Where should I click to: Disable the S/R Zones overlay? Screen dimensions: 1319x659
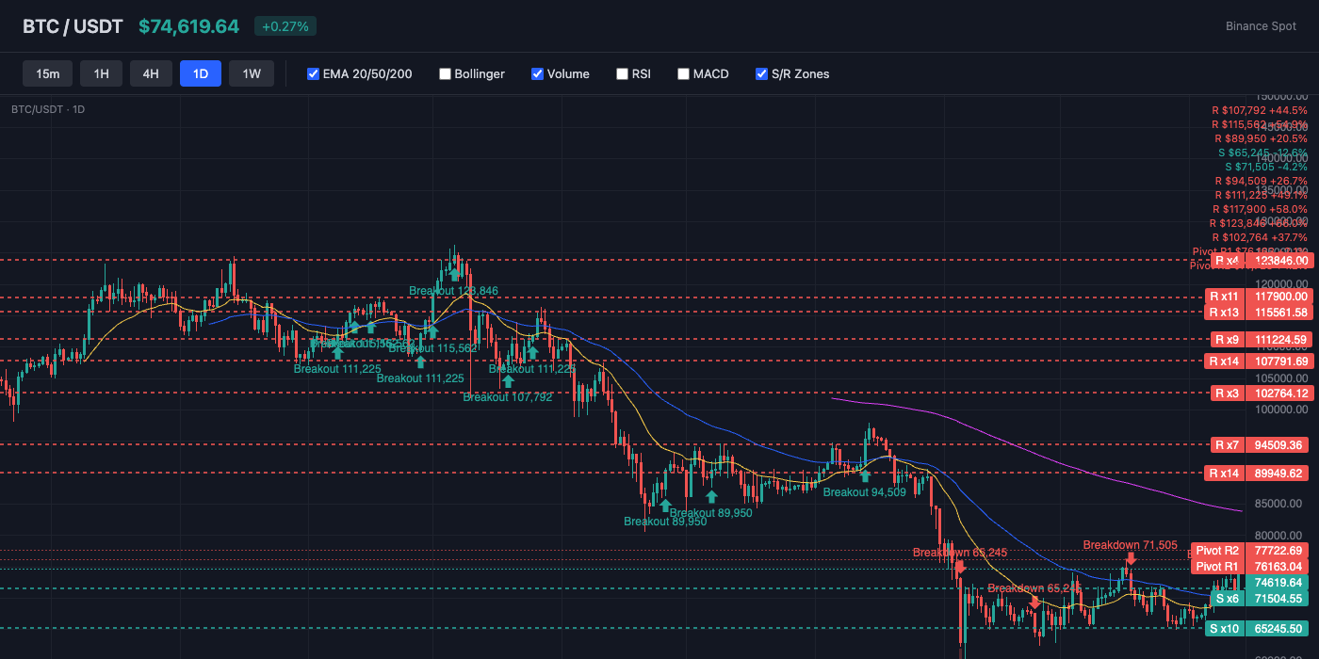[x=761, y=73]
